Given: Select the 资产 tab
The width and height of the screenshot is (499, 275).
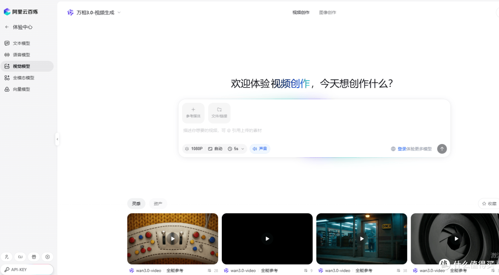Looking at the screenshot, I should click(x=158, y=203).
